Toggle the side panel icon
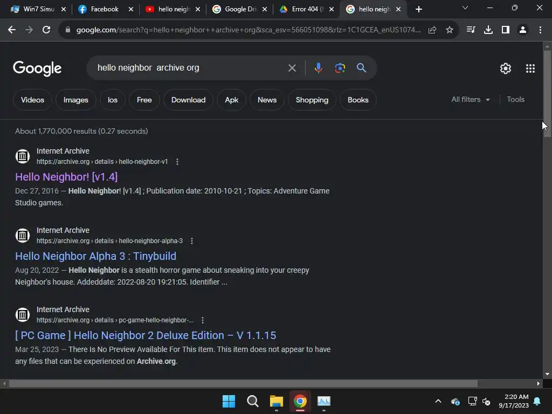Screen dimensions: 552x414 (506, 30)
